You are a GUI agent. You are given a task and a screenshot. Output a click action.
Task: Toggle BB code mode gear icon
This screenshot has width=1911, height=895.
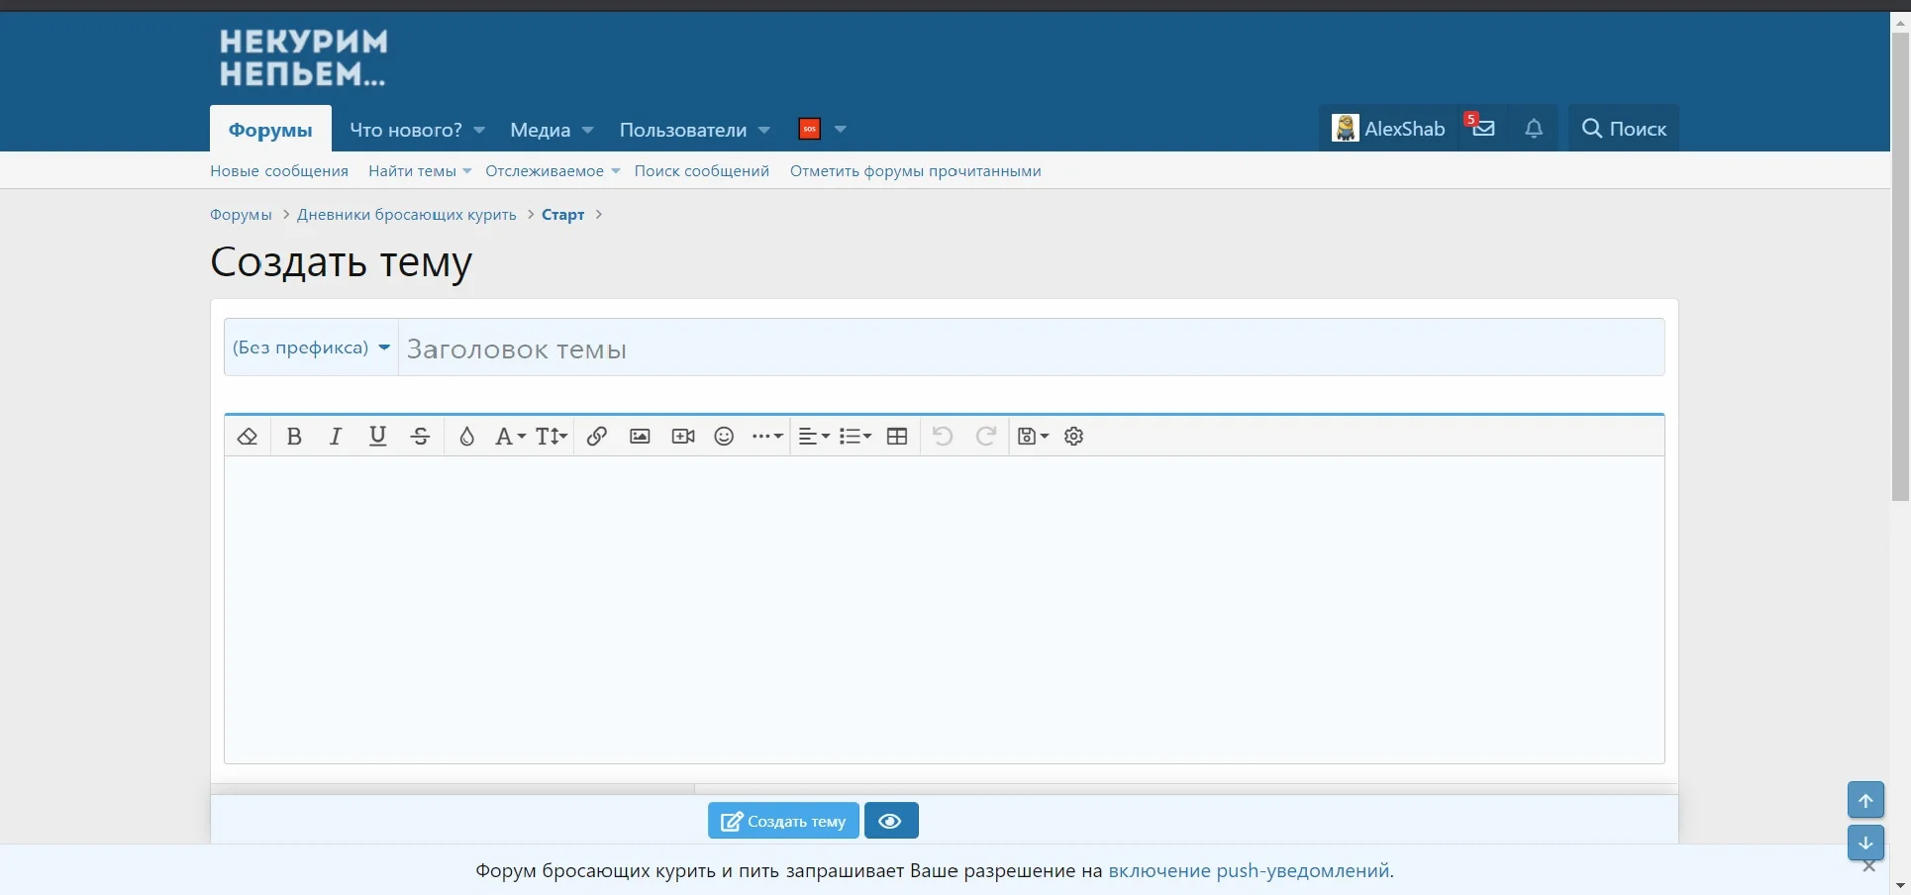(x=1074, y=437)
